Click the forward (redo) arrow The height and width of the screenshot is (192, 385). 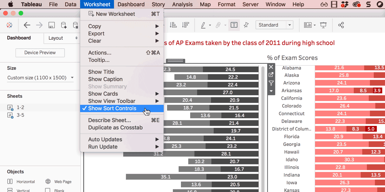point(39,25)
